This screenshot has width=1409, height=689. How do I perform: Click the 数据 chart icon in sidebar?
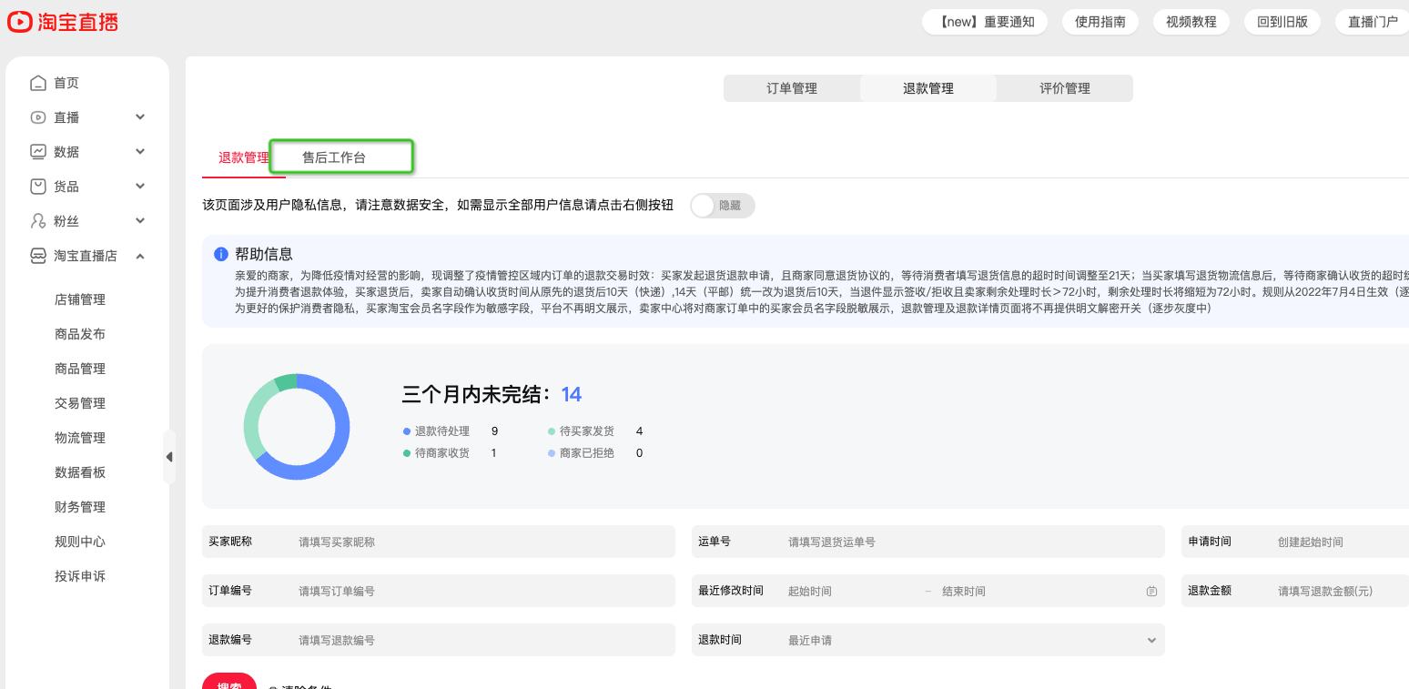coord(38,152)
